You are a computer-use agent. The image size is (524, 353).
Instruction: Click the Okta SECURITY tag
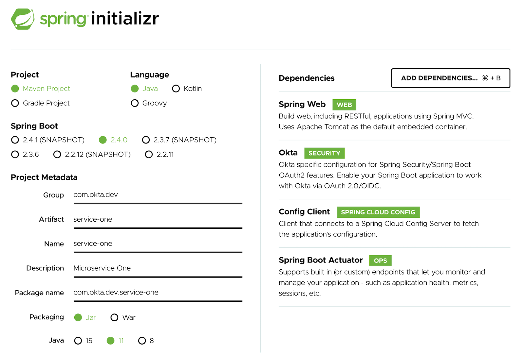click(x=324, y=153)
